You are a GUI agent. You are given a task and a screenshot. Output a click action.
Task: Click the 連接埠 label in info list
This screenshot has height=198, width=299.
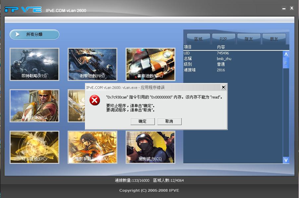pyautogui.click(x=190, y=70)
